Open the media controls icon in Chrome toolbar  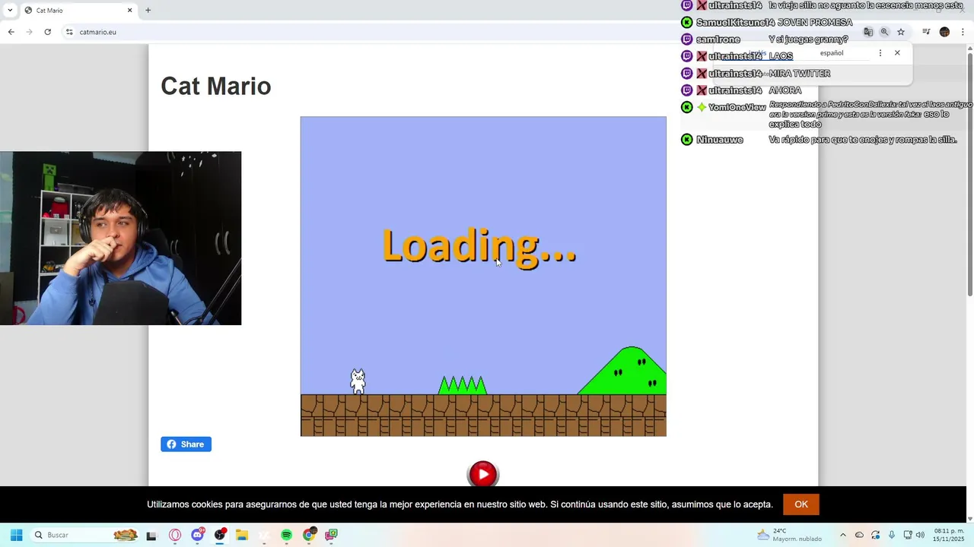point(926,32)
